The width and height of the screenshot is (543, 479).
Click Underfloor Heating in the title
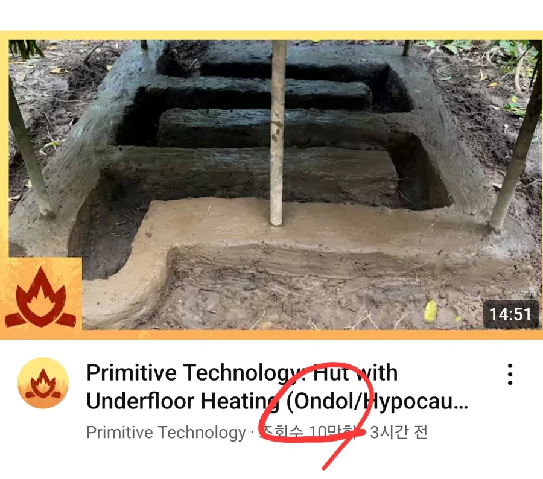click(183, 401)
